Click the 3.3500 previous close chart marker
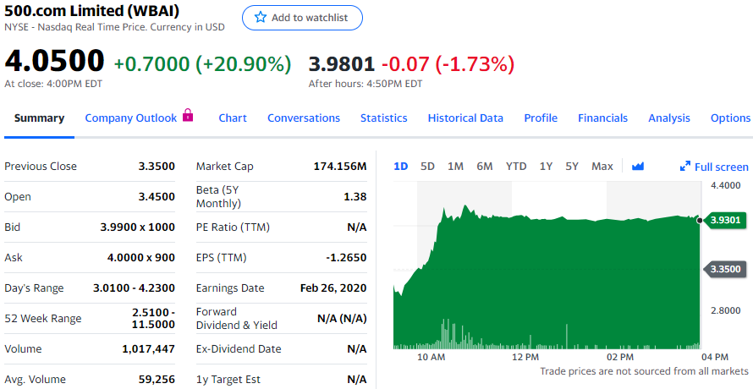The width and height of the screenshot is (753, 389). tap(726, 269)
